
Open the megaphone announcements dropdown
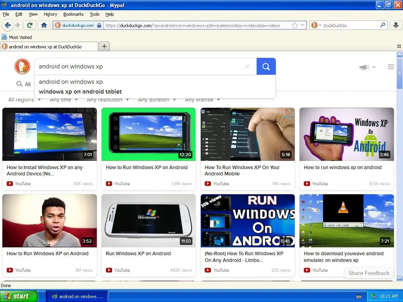[x=368, y=67]
